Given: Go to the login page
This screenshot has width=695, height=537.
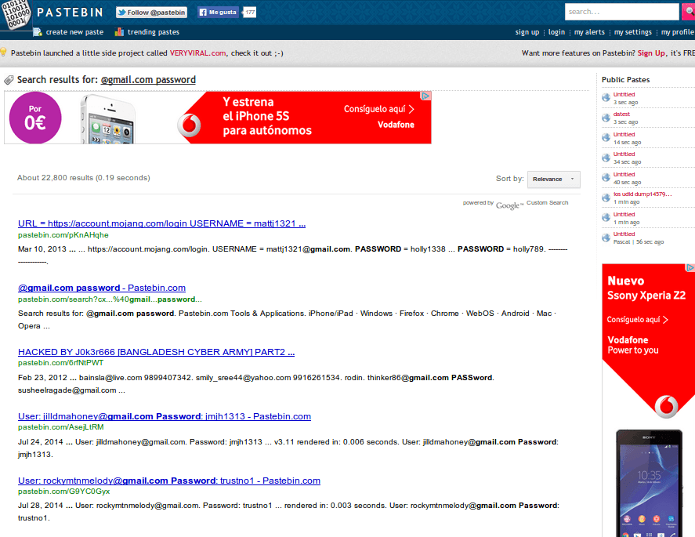Looking at the screenshot, I should pyautogui.click(x=556, y=32).
